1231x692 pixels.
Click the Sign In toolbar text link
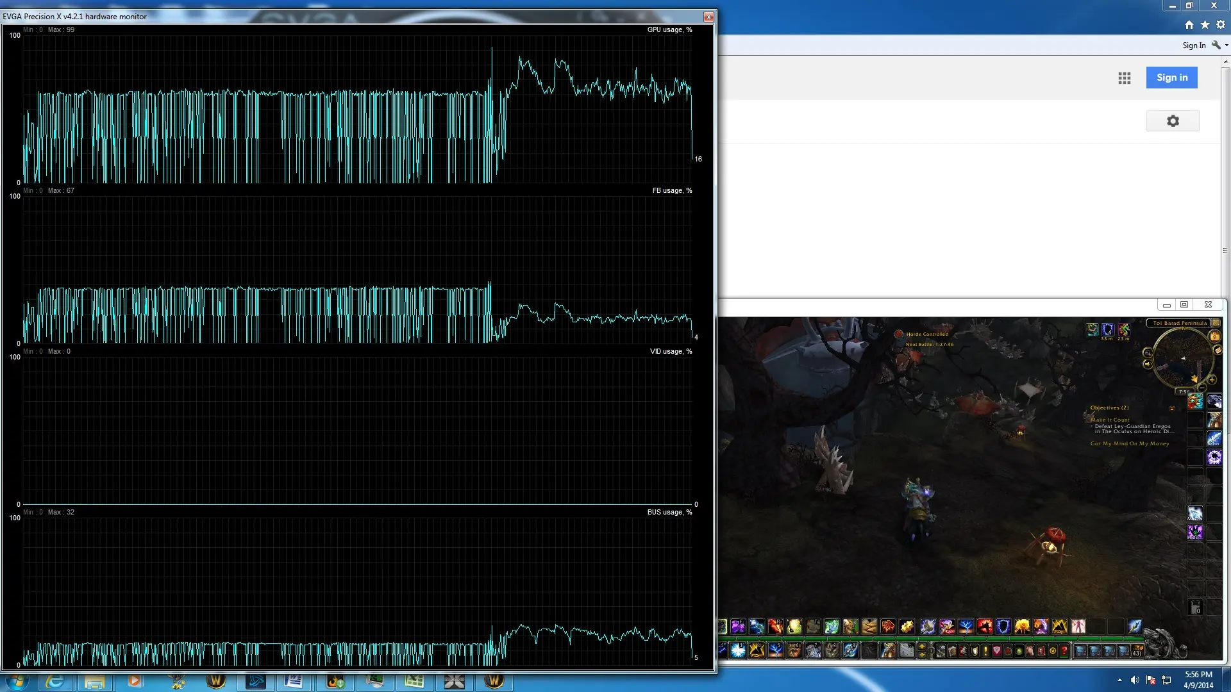[x=1194, y=45]
